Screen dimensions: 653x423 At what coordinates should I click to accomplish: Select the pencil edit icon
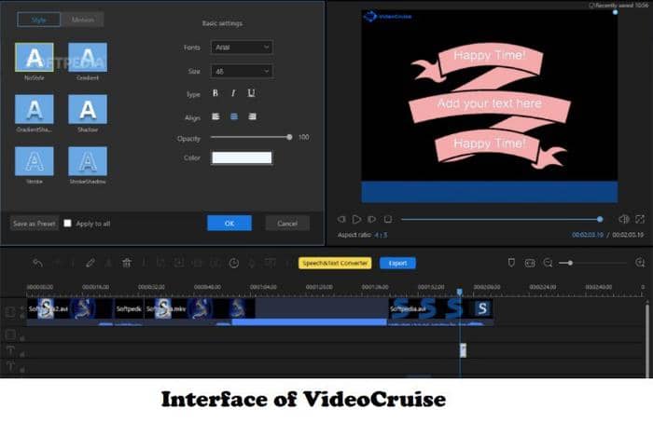pos(90,264)
